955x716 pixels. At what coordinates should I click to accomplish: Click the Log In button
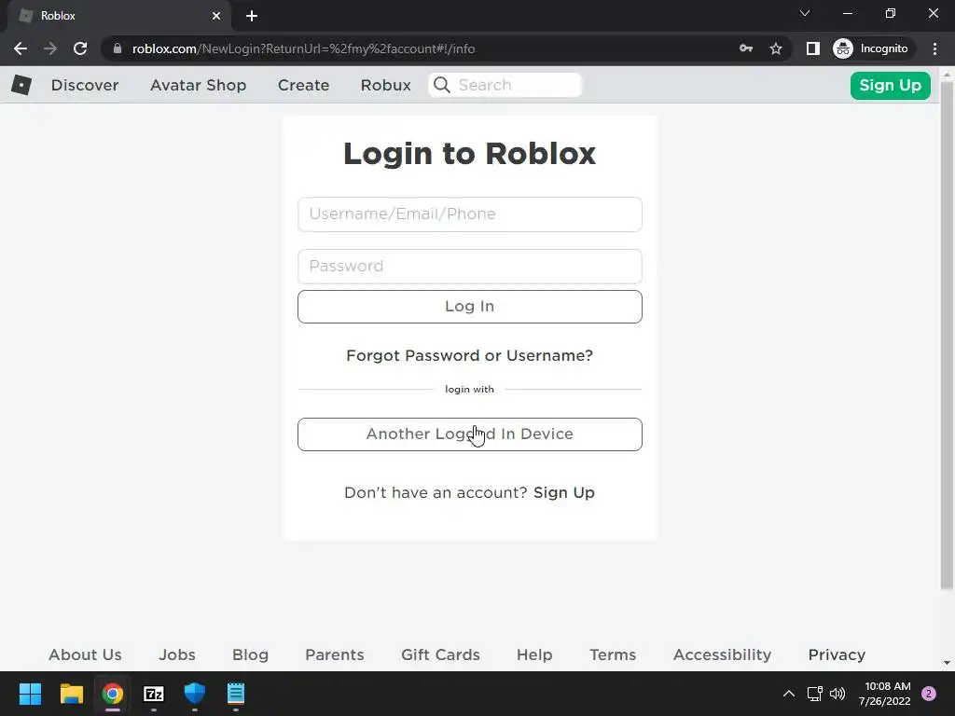click(470, 306)
